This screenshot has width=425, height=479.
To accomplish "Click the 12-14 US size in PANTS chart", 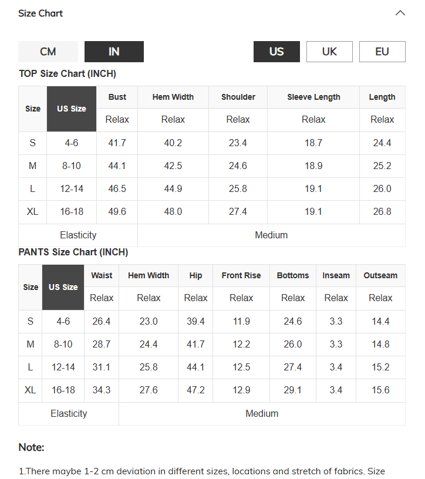I will 63,367.
